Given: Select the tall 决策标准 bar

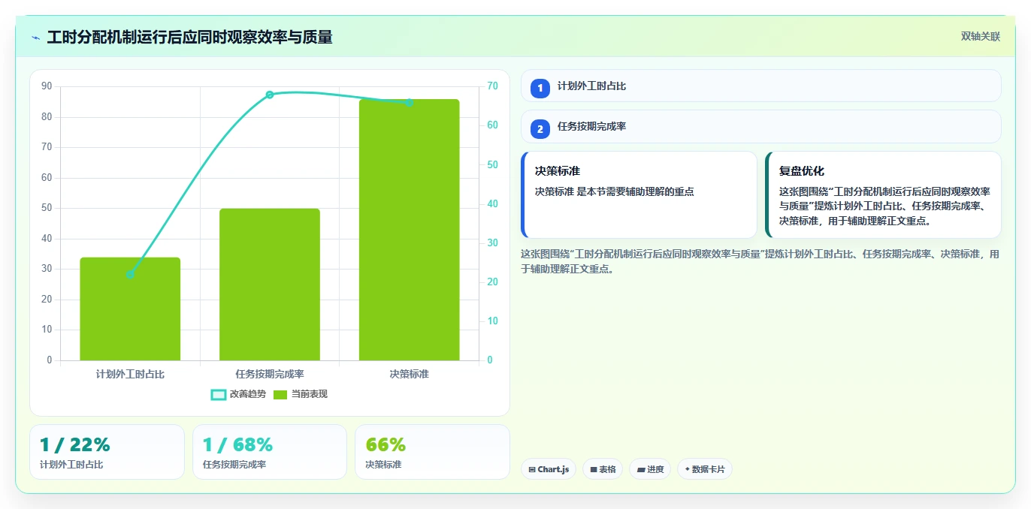Looking at the screenshot, I should pyautogui.click(x=409, y=230).
